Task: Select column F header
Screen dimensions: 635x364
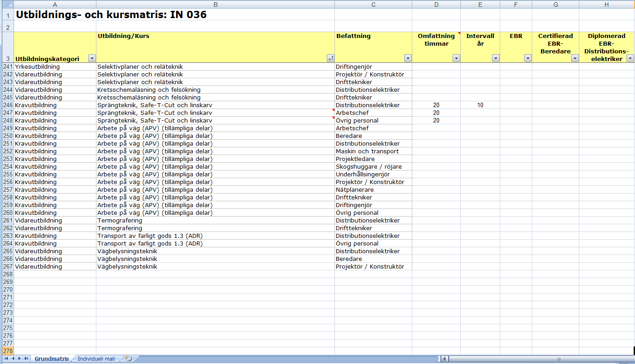Action: [516, 5]
